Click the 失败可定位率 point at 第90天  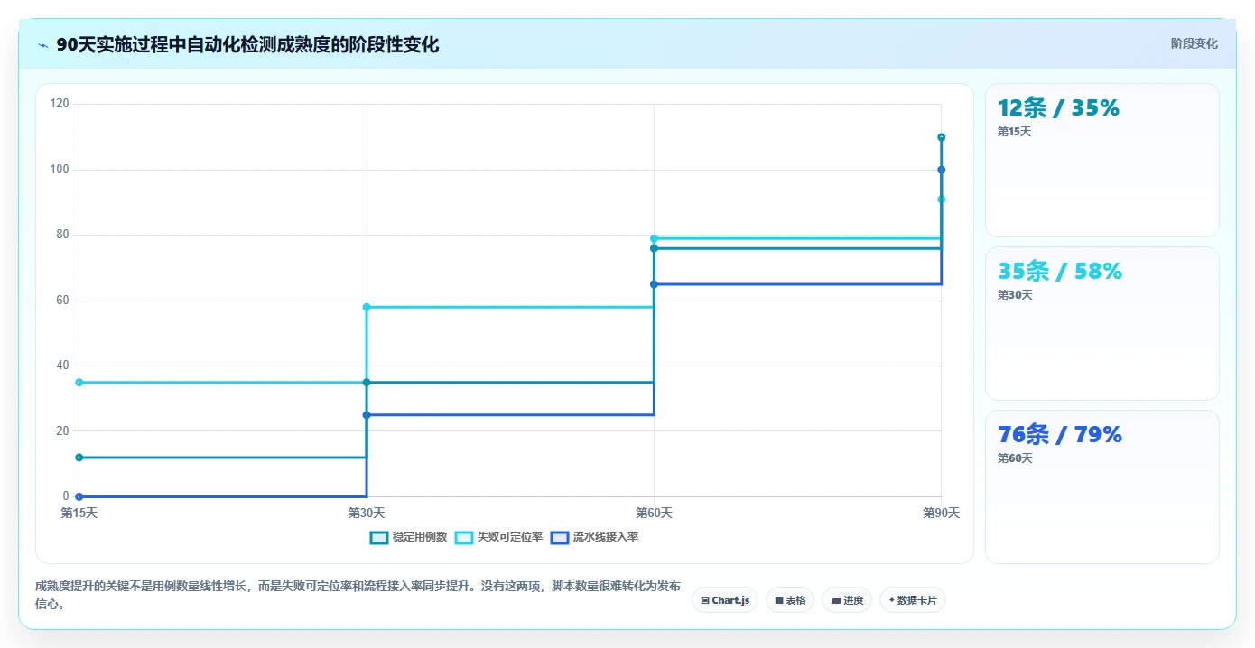(x=941, y=199)
